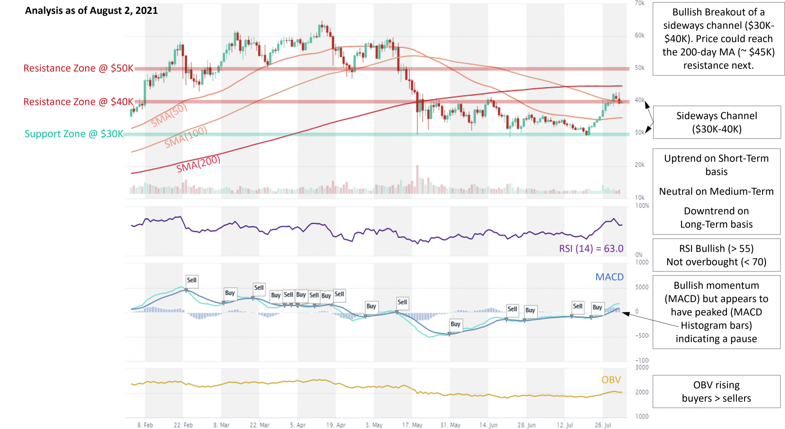Screen dimensions: 785x429
Task: Click the '12. Jul' date on the x-axis
Action: click(x=565, y=425)
